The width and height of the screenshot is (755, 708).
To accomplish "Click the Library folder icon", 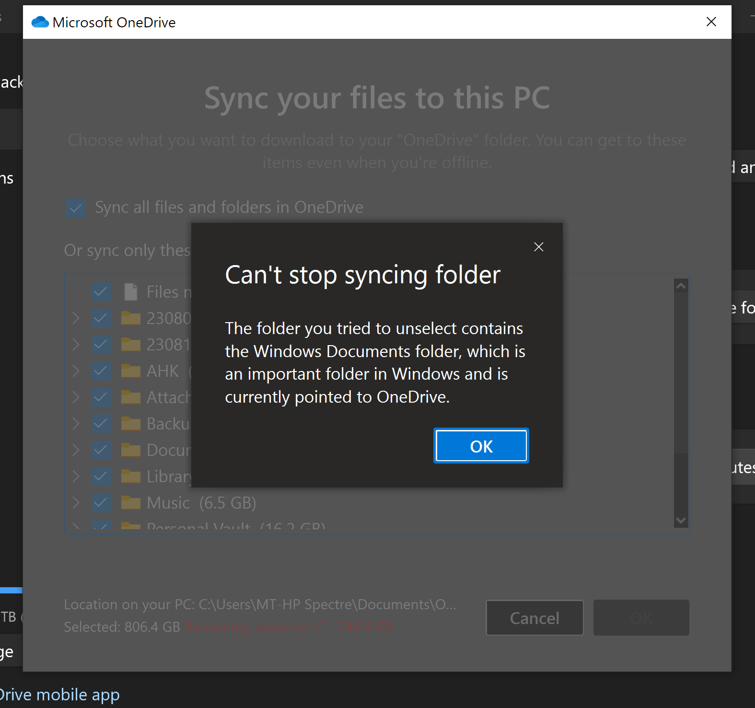I will coord(130,476).
